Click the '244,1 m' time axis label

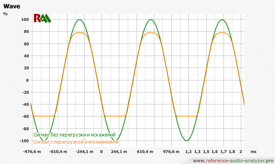click(x=119, y=152)
